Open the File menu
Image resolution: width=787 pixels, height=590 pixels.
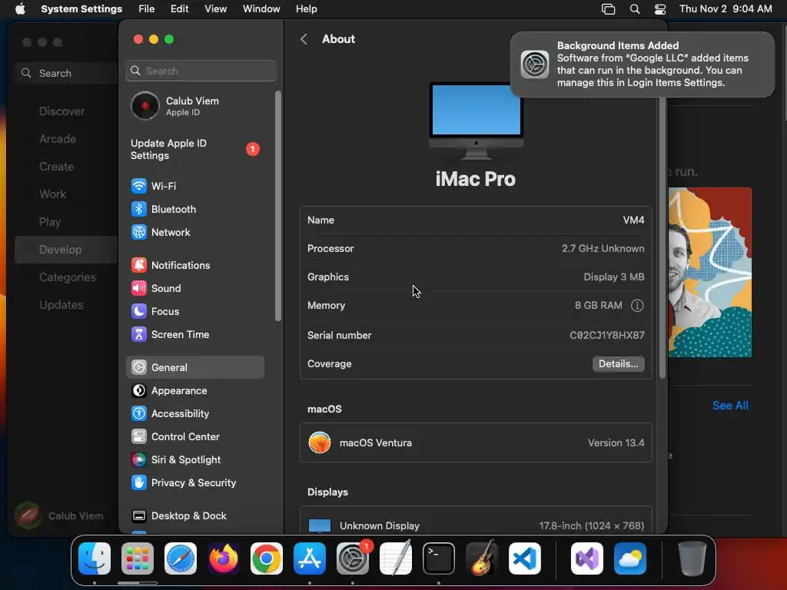(147, 9)
